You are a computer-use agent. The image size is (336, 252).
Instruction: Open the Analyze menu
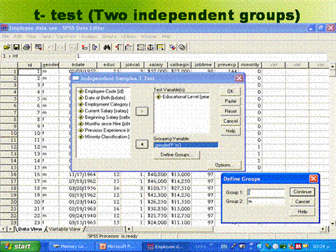(x=89, y=36)
